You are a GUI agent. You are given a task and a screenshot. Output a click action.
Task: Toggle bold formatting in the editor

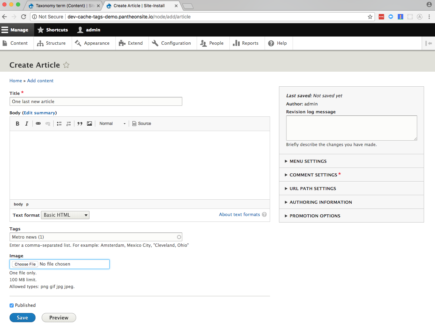pos(17,124)
